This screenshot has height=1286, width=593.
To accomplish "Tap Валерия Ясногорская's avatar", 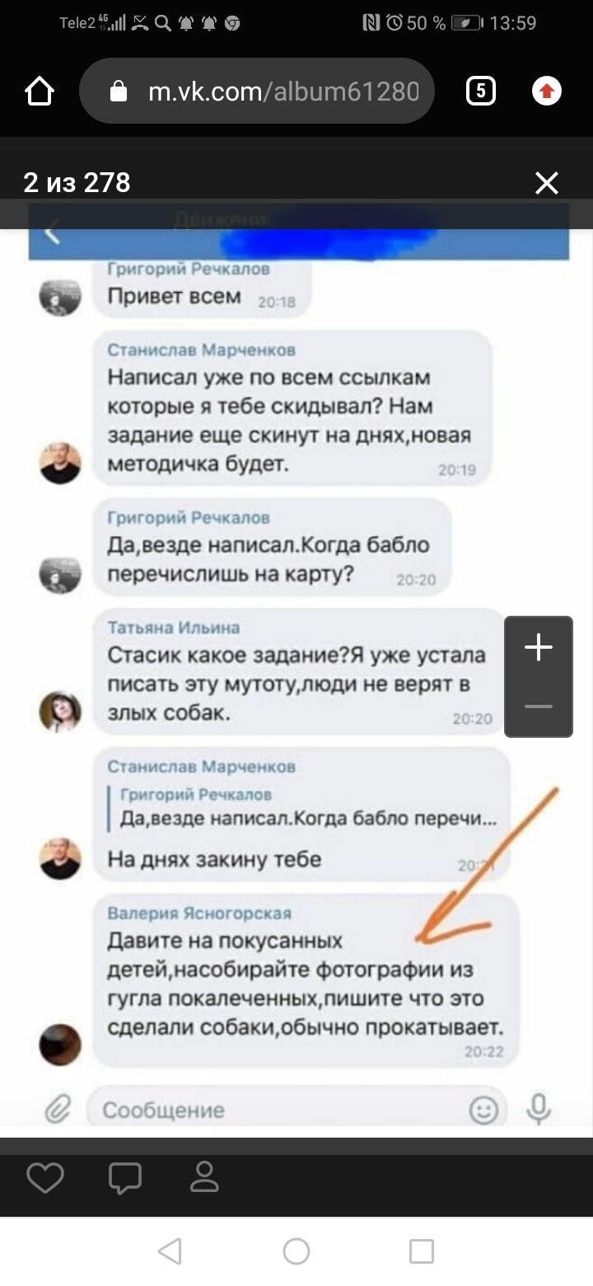I will 60,1044.
